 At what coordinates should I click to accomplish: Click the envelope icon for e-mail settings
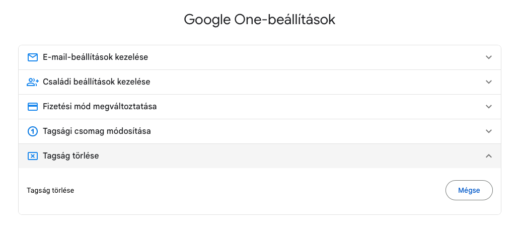(x=32, y=57)
